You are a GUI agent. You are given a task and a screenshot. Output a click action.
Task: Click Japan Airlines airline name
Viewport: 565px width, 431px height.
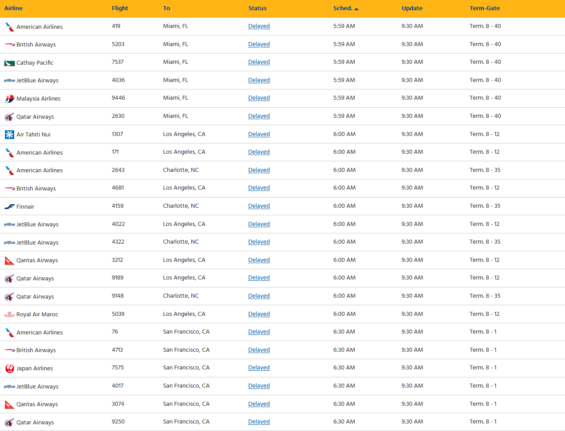[35, 369]
